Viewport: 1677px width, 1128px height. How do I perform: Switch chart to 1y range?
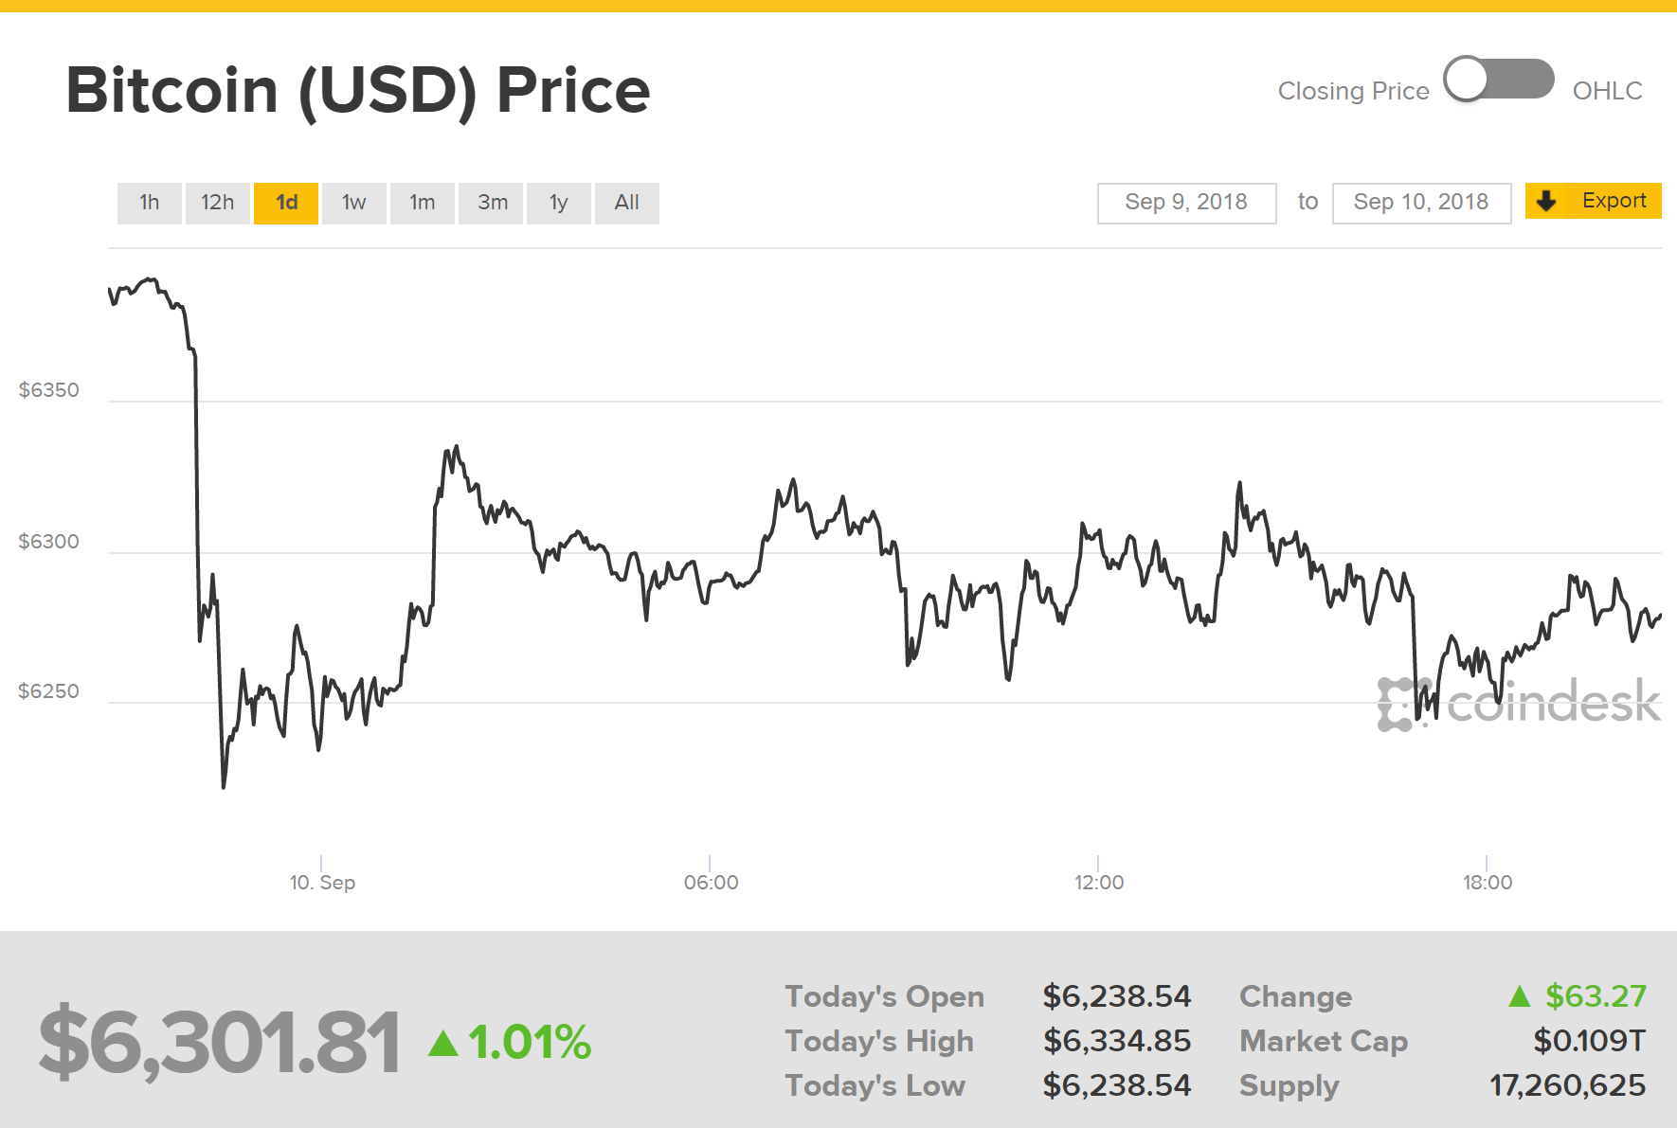[x=559, y=203]
